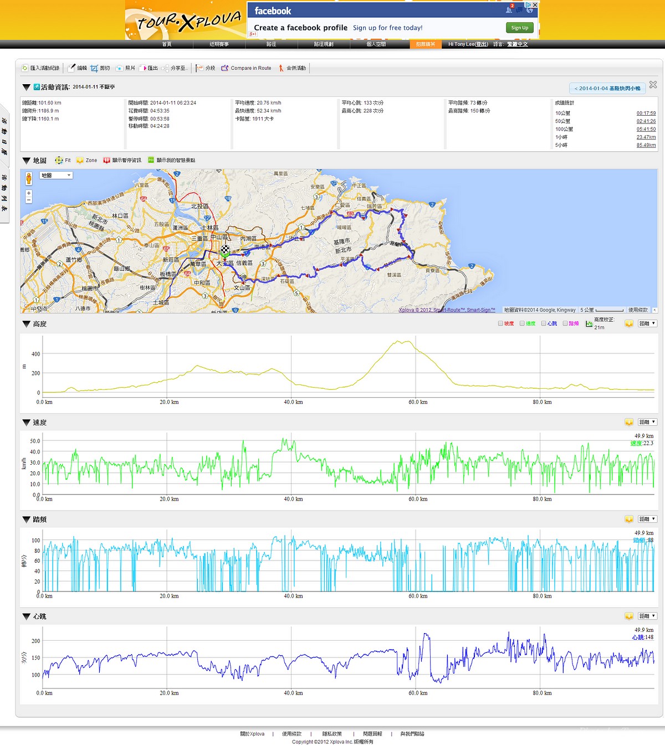Enable the 坡度 slope checkbox
This screenshot has height=746, width=665.
[500, 323]
